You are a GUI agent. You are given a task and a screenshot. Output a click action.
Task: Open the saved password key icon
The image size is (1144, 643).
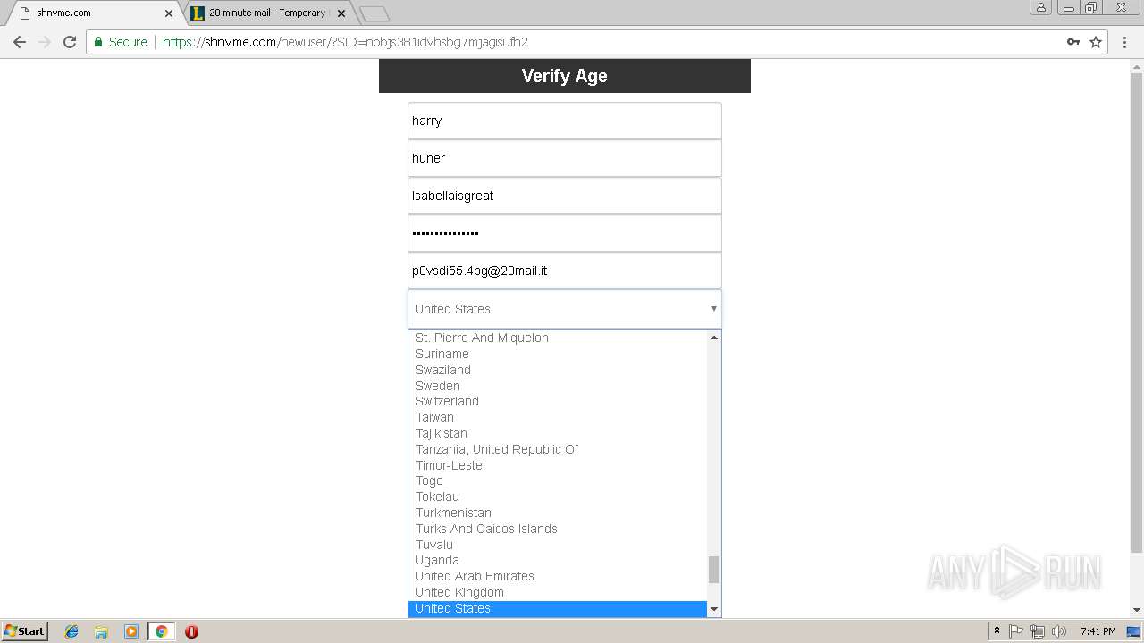[1073, 42]
